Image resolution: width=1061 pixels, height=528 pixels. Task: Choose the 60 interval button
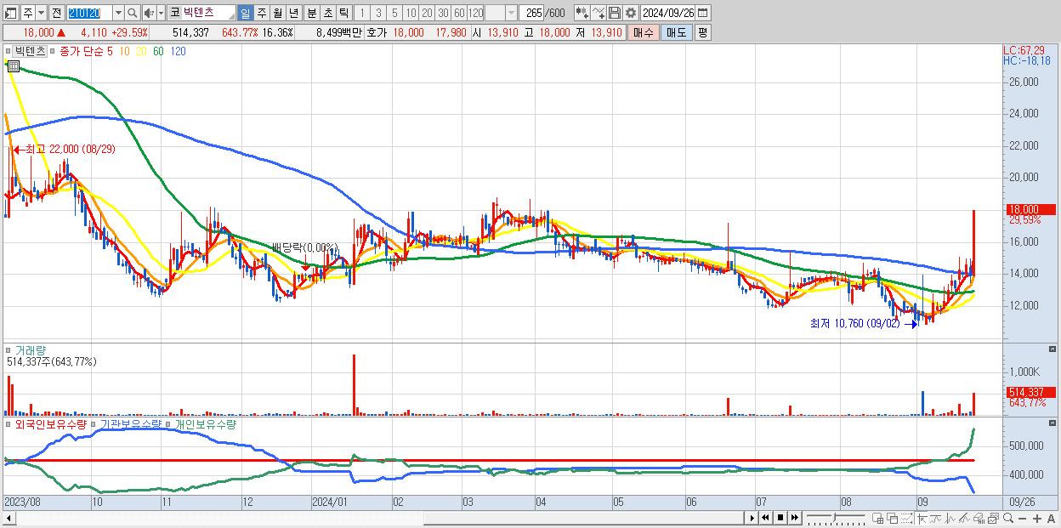tap(459, 13)
